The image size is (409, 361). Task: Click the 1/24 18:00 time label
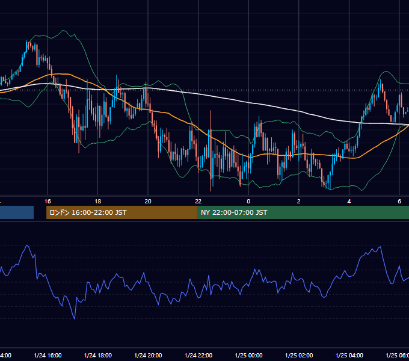click(x=98, y=355)
